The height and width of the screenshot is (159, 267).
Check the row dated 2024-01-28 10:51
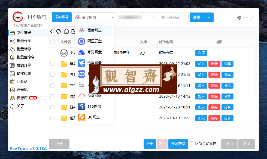coord(52,107)
